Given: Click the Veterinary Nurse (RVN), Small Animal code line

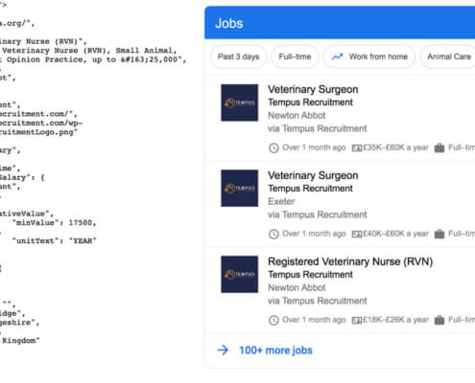Looking at the screenshot, I should [88, 51].
